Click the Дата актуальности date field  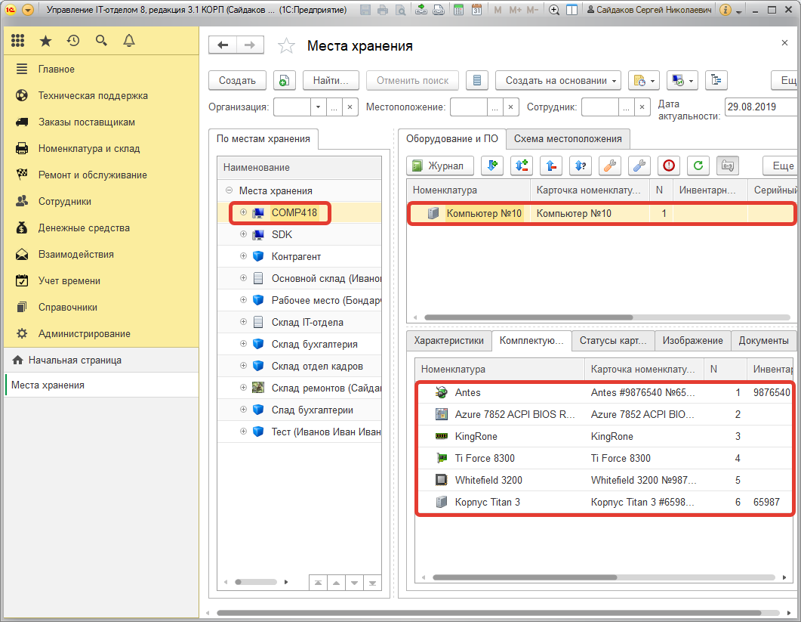pyautogui.click(x=761, y=107)
